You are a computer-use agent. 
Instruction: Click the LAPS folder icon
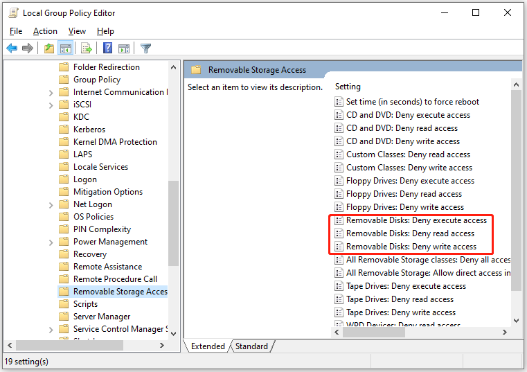pos(64,154)
